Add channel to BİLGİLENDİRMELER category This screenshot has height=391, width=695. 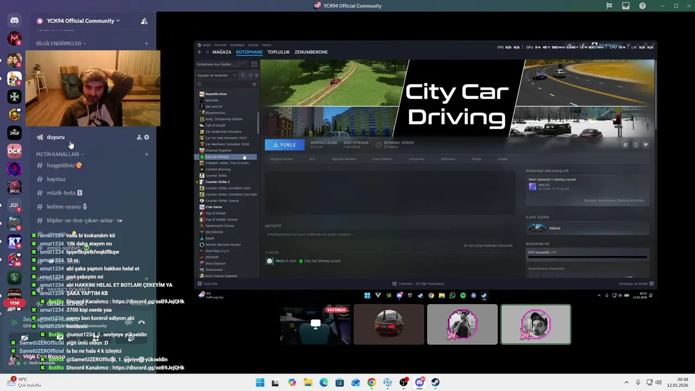click(x=147, y=43)
